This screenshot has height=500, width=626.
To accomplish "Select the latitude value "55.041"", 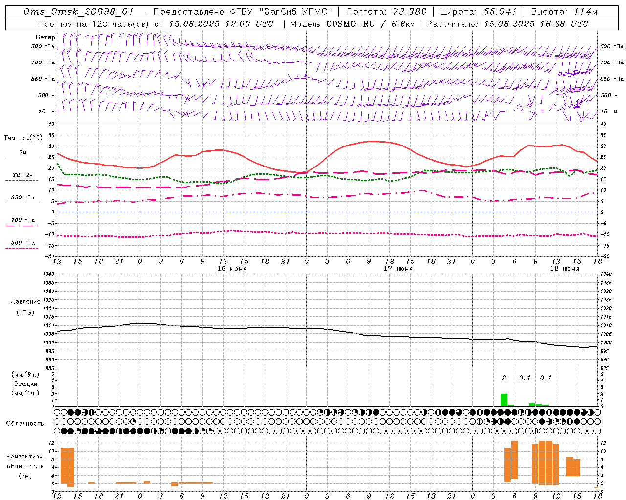I will coord(500,12).
